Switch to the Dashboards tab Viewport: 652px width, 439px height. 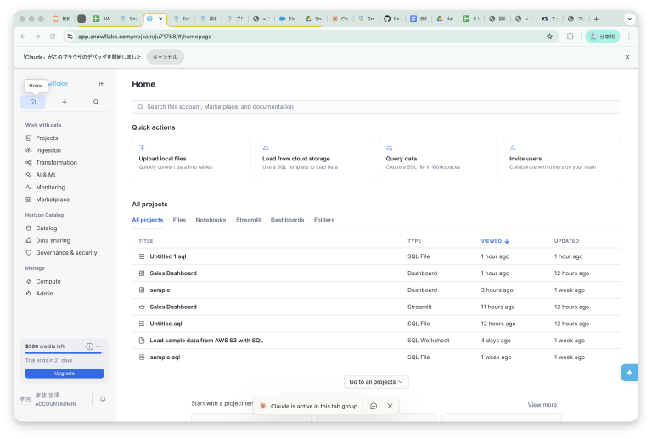tap(287, 220)
